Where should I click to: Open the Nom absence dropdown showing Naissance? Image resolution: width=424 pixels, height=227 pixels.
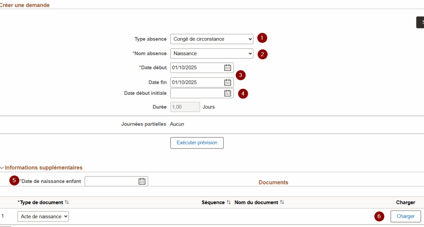coord(212,53)
